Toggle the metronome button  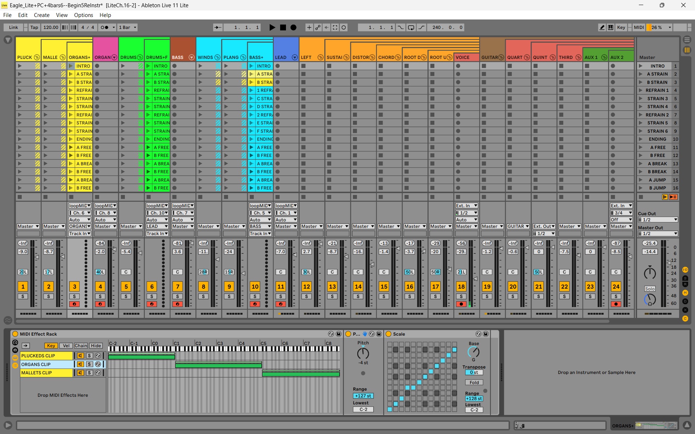[x=105, y=27]
